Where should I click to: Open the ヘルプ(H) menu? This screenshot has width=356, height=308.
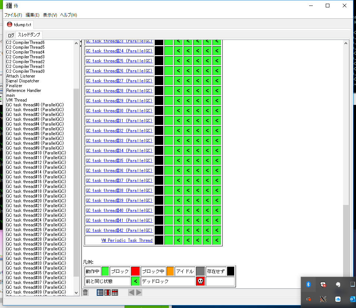click(x=69, y=15)
